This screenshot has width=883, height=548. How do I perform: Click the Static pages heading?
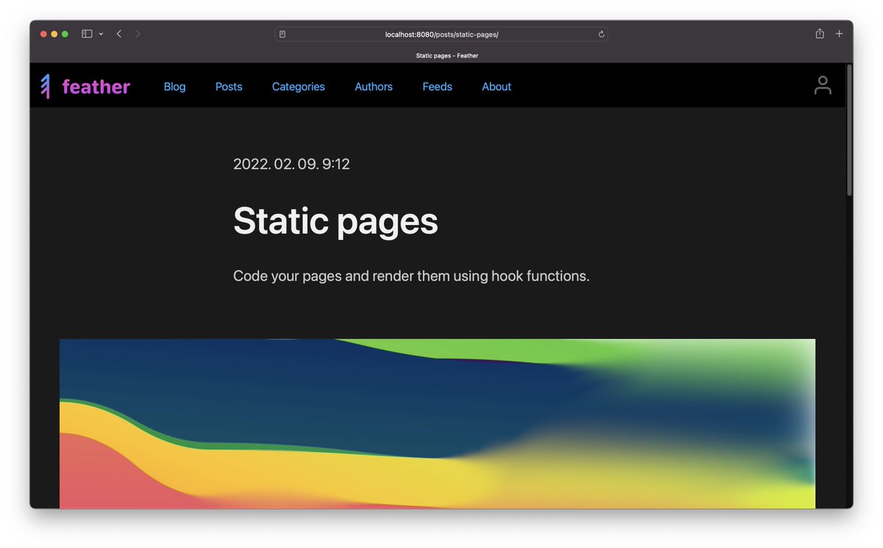(x=336, y=221)
